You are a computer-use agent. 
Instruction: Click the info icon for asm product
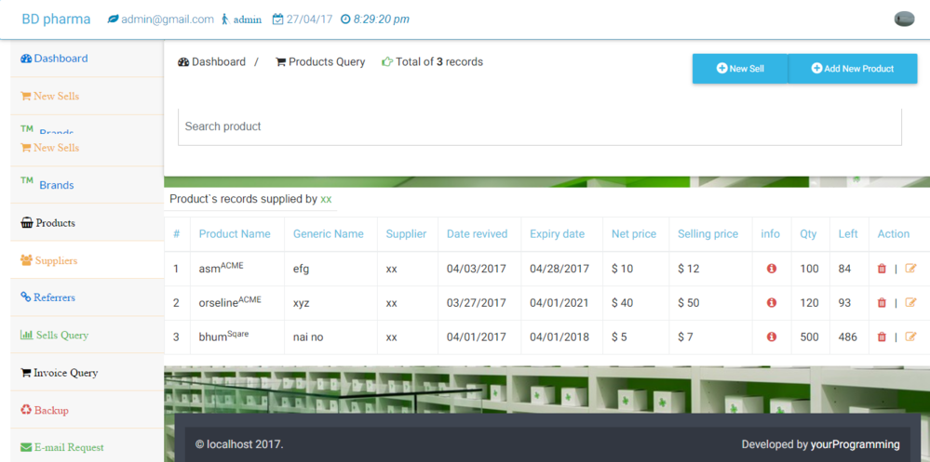click(771, 269)
